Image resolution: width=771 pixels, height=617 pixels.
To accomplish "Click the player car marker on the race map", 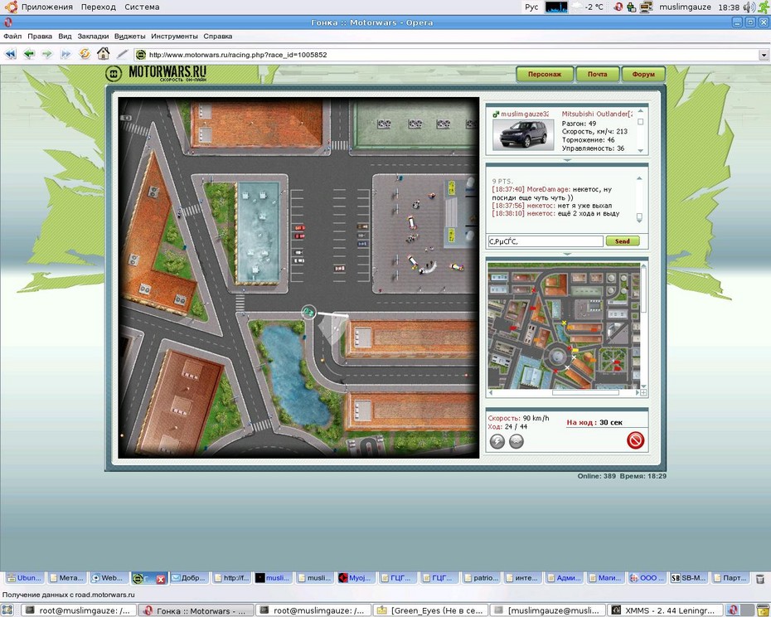I will pyautogui.click(x=308, y=312).
